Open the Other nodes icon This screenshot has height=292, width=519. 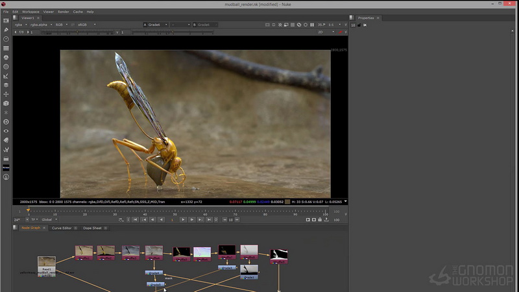[x=6, y=159]
